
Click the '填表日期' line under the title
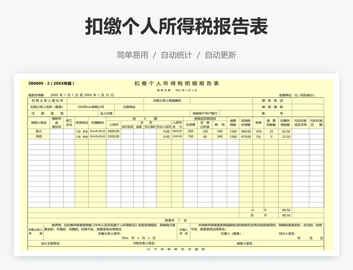(x=177, y=90)
